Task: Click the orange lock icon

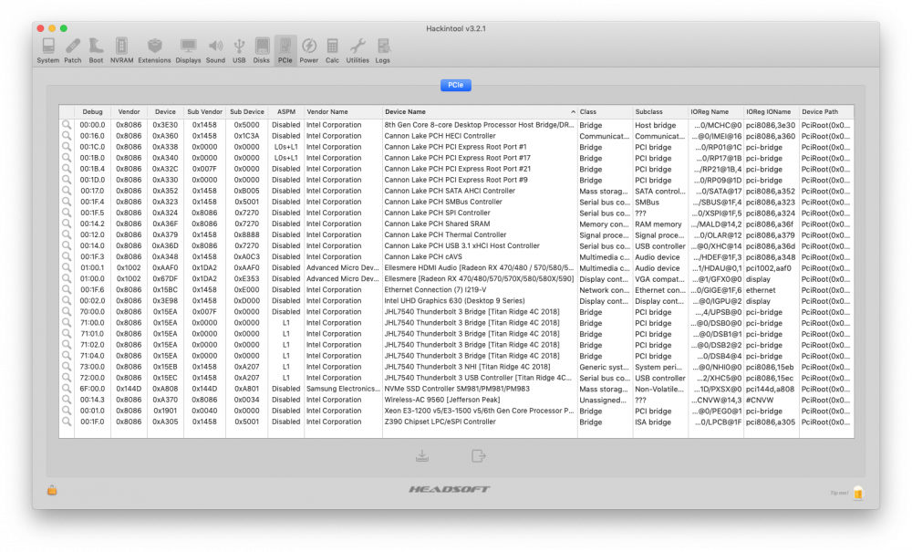Action: pyautogui.click(x=52, y=490)
